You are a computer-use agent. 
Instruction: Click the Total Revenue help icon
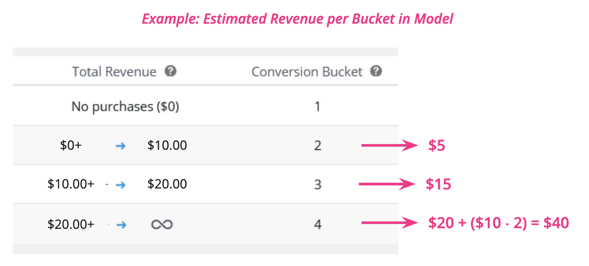[x=171, y=71]
